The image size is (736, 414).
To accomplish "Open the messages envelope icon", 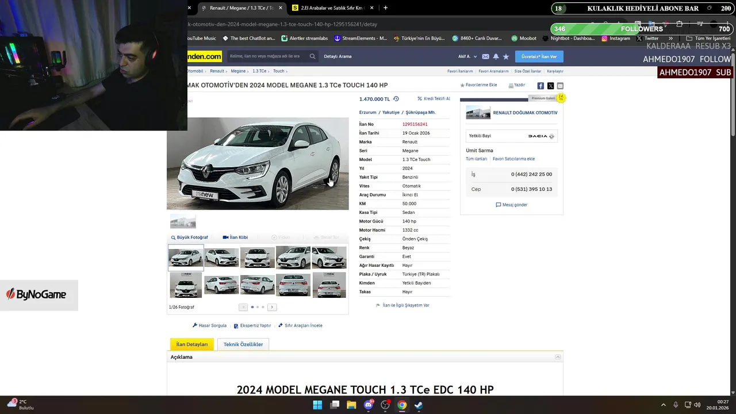I will click(485, 56).
